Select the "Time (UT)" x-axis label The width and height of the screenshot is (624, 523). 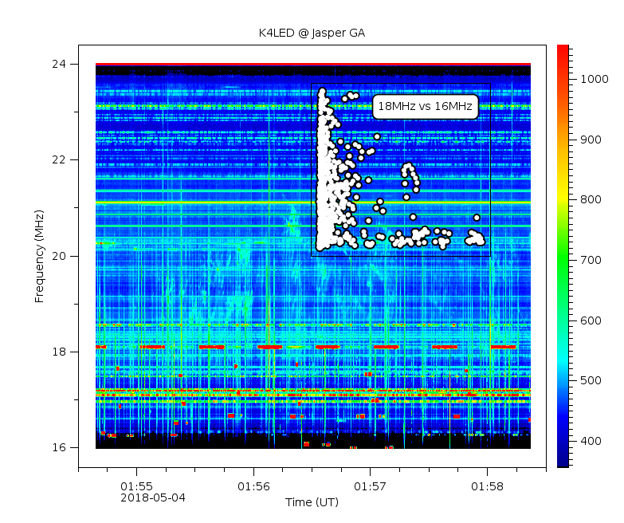tap(312, 501)
